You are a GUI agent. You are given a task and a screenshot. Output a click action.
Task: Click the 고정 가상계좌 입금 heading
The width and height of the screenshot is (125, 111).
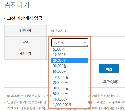click(x=25, y=18)
